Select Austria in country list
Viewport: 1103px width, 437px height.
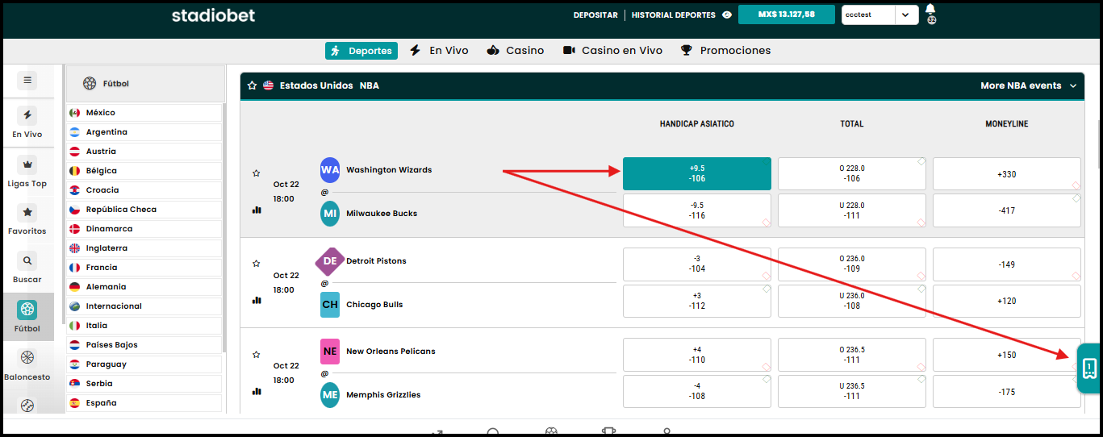point(144,152)
